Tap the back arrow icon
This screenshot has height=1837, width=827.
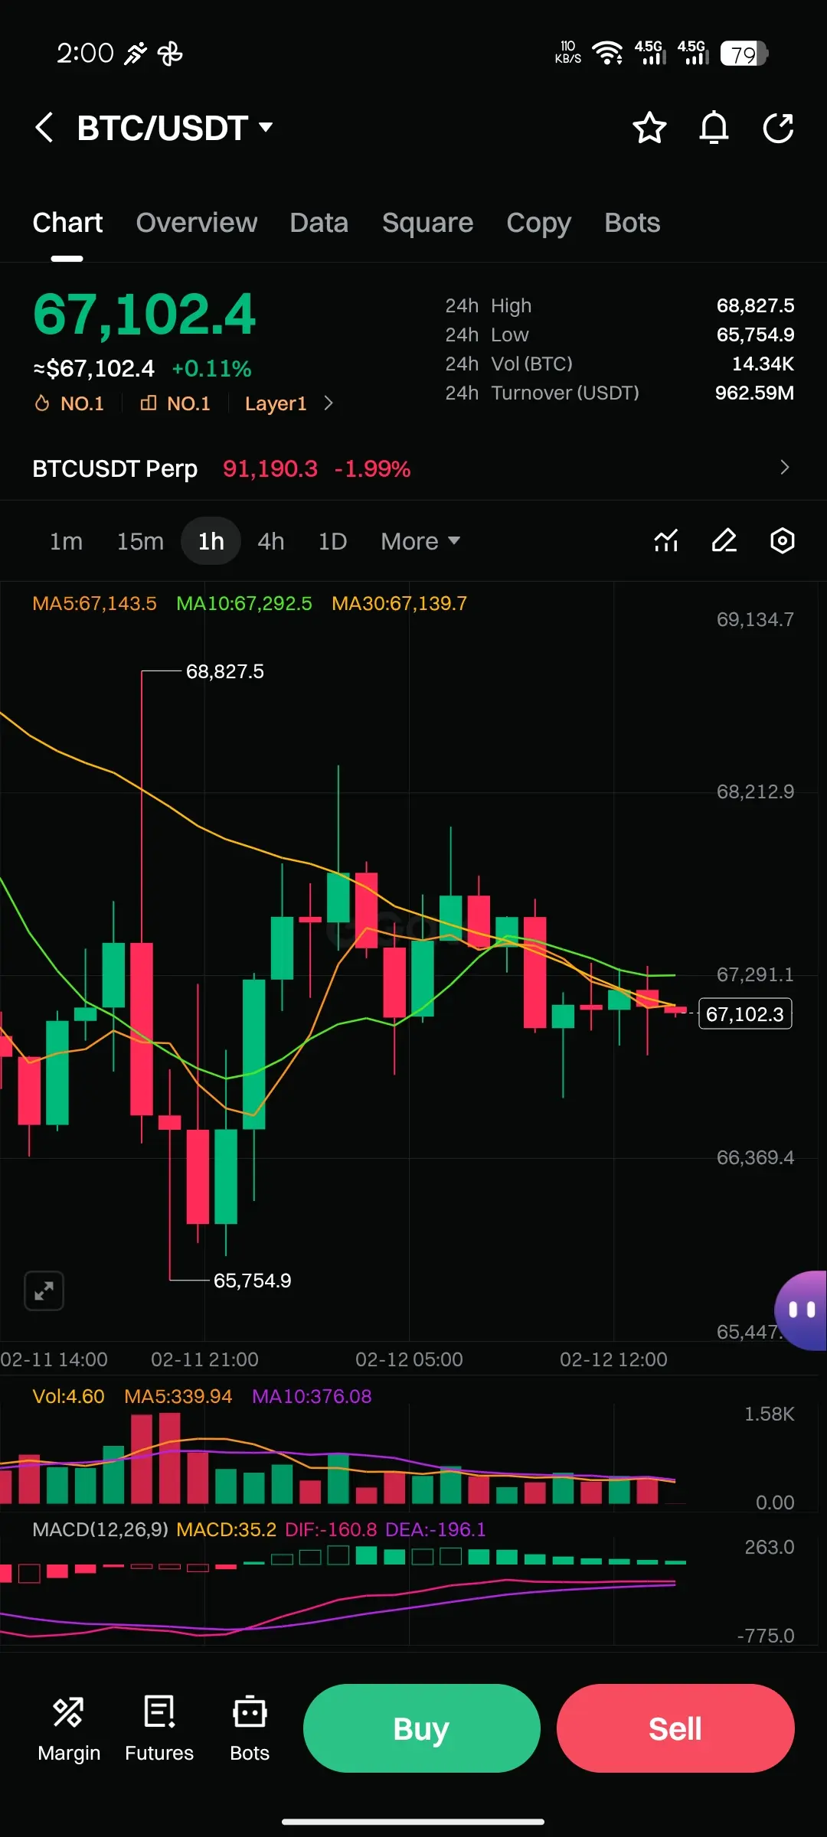(44, 127)
